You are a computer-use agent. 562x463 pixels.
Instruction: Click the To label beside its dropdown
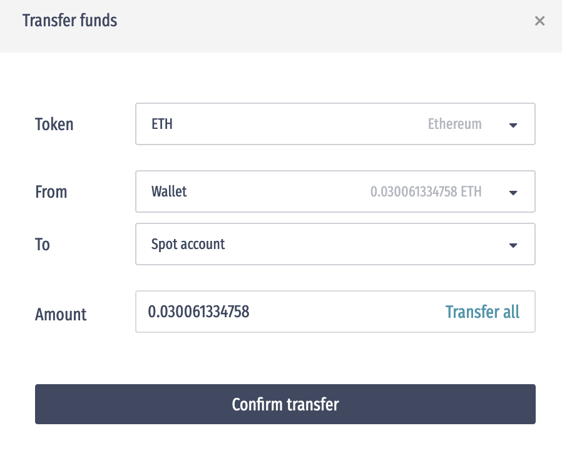pyautogui.click(x=42, y=245)
